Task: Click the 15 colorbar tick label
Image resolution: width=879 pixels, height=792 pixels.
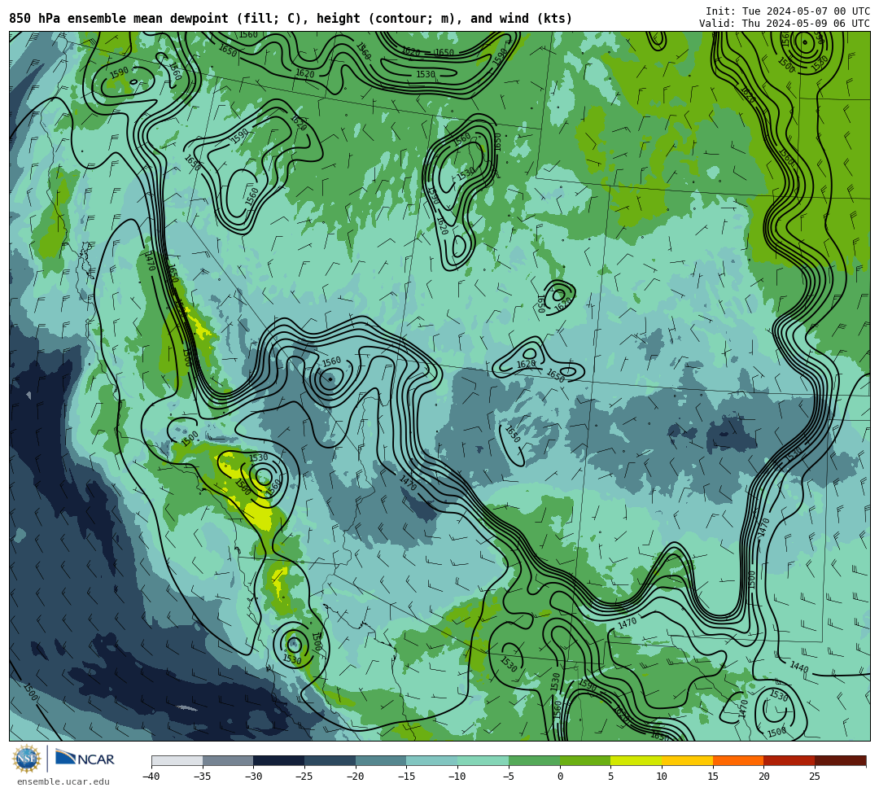Action: point(712,777)
